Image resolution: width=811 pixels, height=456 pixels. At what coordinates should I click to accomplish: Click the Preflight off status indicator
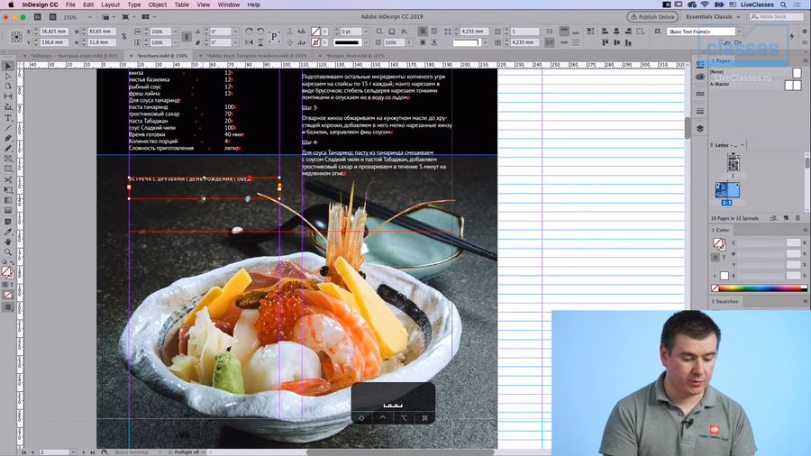(186, 451)
